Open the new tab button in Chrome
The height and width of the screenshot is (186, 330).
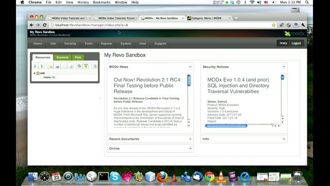pos(236,18)
